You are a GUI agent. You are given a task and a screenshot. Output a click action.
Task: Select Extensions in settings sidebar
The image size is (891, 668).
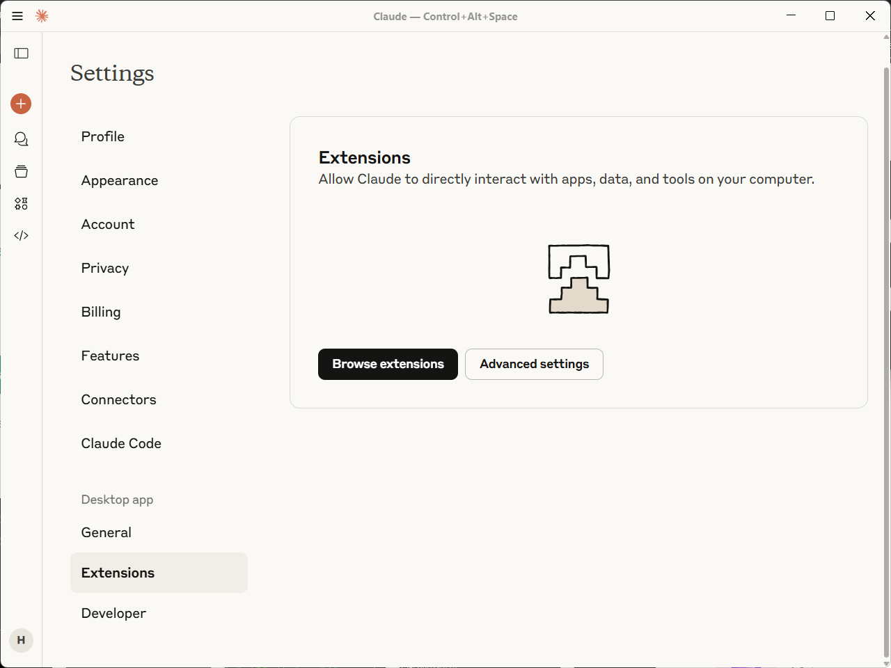(159, 573)
